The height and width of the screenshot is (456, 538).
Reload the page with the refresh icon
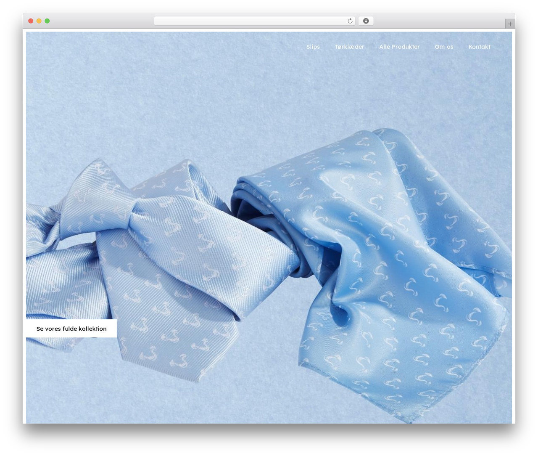350,21
